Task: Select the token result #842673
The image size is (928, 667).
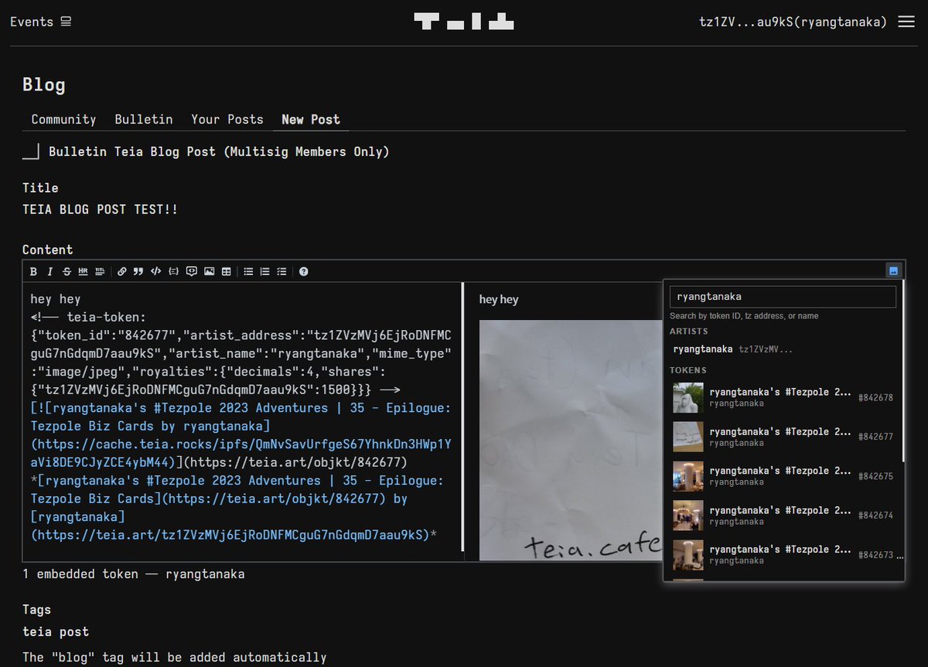Action: [x=784, y=555]
